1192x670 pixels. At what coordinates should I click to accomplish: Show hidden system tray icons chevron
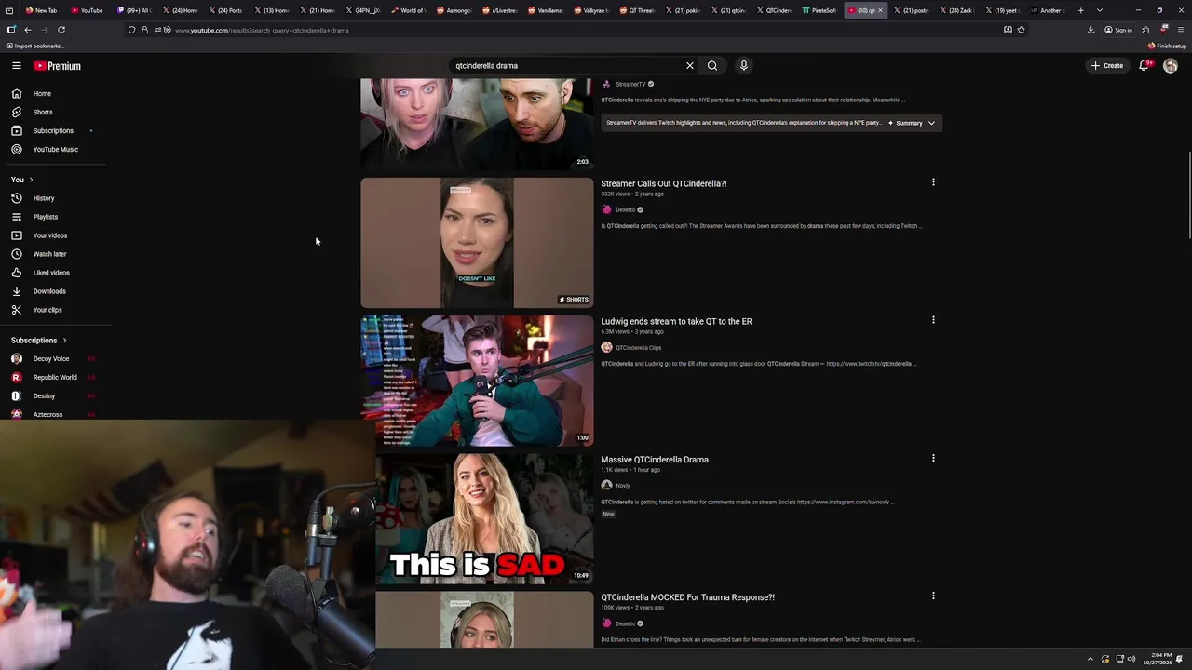pos(1090,659)
